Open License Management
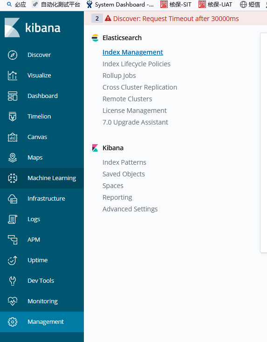The height and width of the screenshot is (342, 267). (135, 111)
